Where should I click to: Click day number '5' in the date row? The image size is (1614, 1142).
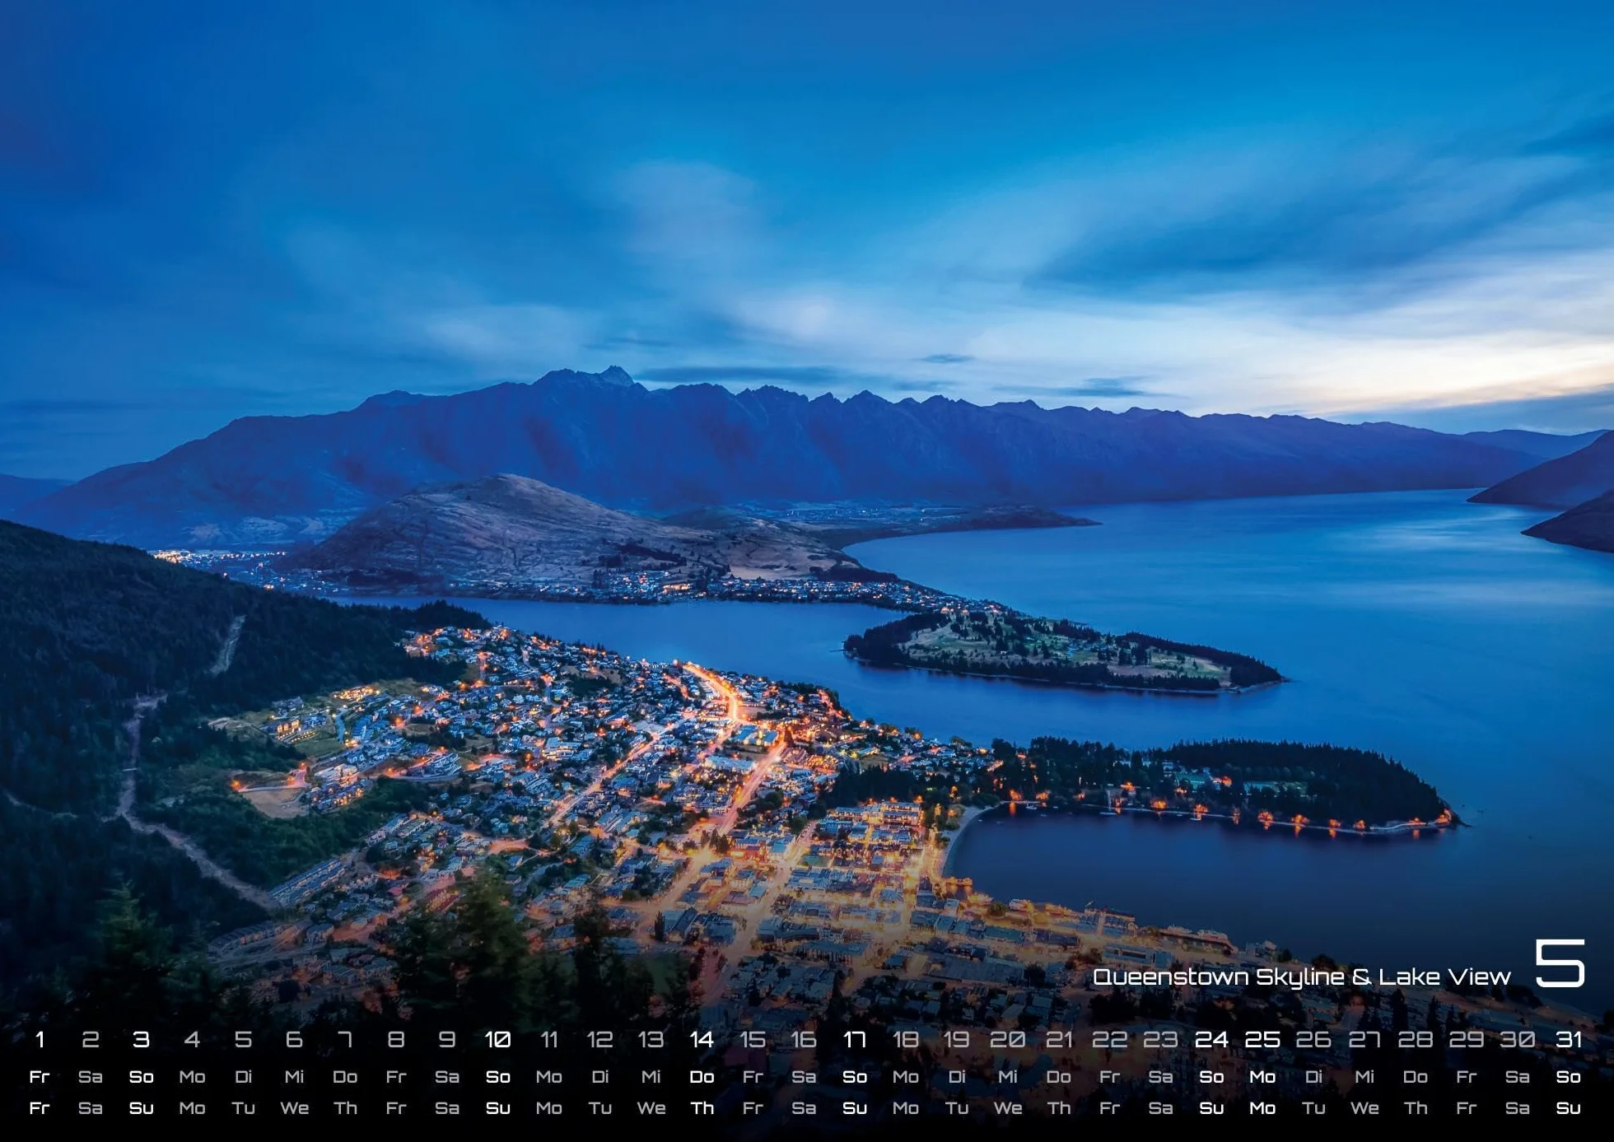243,1040
